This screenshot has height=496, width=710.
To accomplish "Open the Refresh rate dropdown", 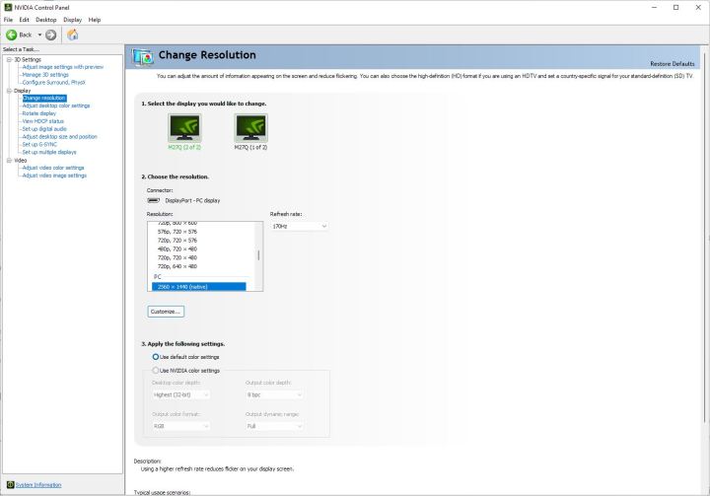I will point(299,226).
